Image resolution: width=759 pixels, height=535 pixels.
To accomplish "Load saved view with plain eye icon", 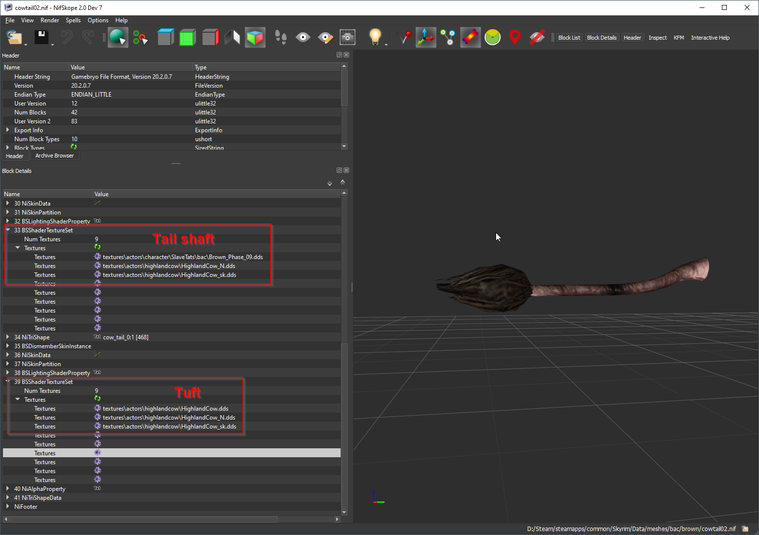I will click(x=303, y=38).
